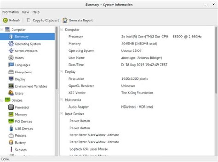Select the 'Audio Adapter' field label

pyautogui.click(x=79, y=107)
